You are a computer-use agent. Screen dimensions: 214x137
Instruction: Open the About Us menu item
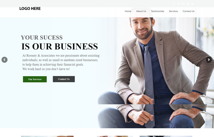pos(141,11)
